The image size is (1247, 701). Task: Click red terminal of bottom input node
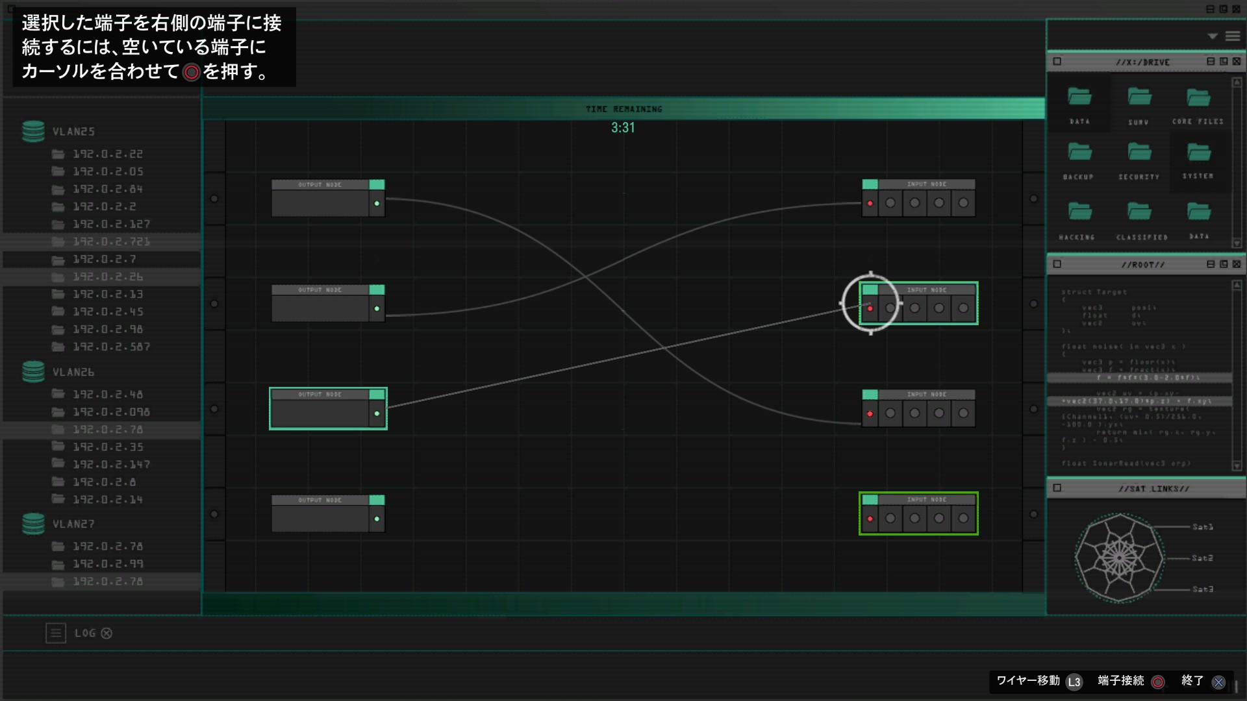pyautogui.click(x=870, y=519)
